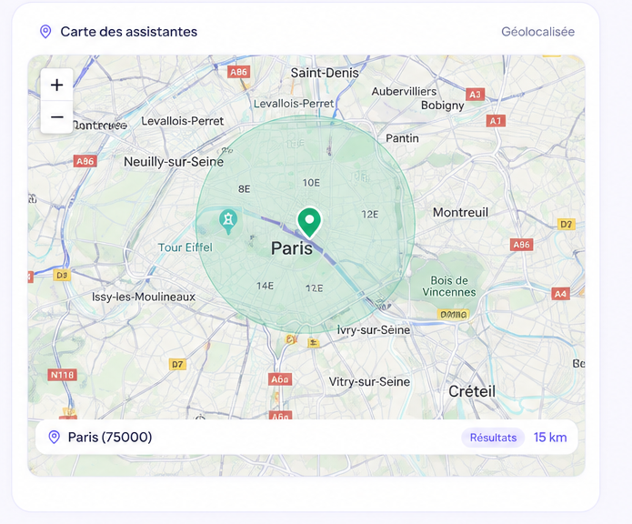Click the pin icon beside Carte des assistantes

tap(45, 32)
